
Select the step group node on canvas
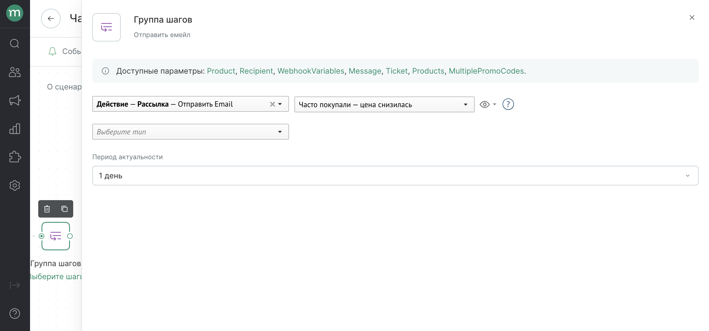pyautogui.click(x=56, y=236)
